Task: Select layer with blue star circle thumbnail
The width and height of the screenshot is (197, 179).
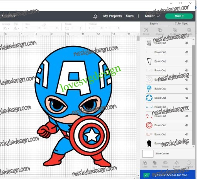Action: pos(168,98)
